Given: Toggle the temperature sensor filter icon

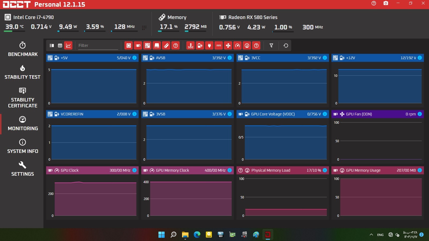Looking at the screenshot, I should [x=191, y=46].
